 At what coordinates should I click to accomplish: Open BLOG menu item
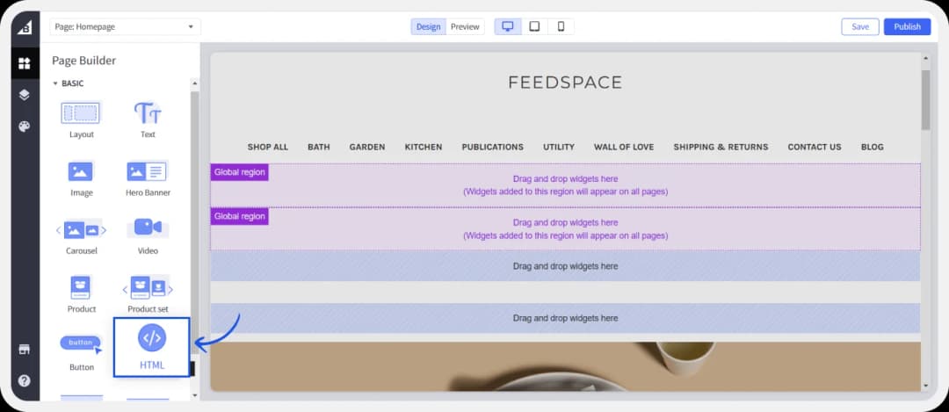coord(873,147)
